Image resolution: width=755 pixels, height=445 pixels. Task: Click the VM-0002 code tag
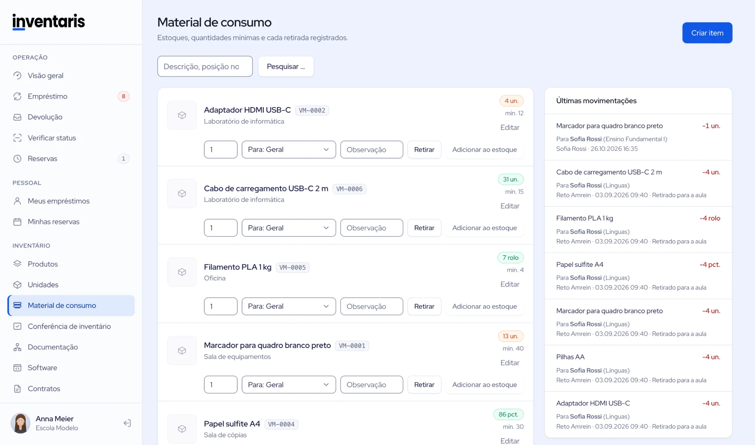312,110
